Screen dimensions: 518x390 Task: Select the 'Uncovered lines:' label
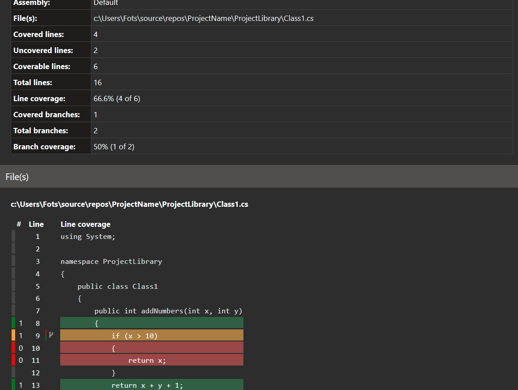(x=43, y=50)
